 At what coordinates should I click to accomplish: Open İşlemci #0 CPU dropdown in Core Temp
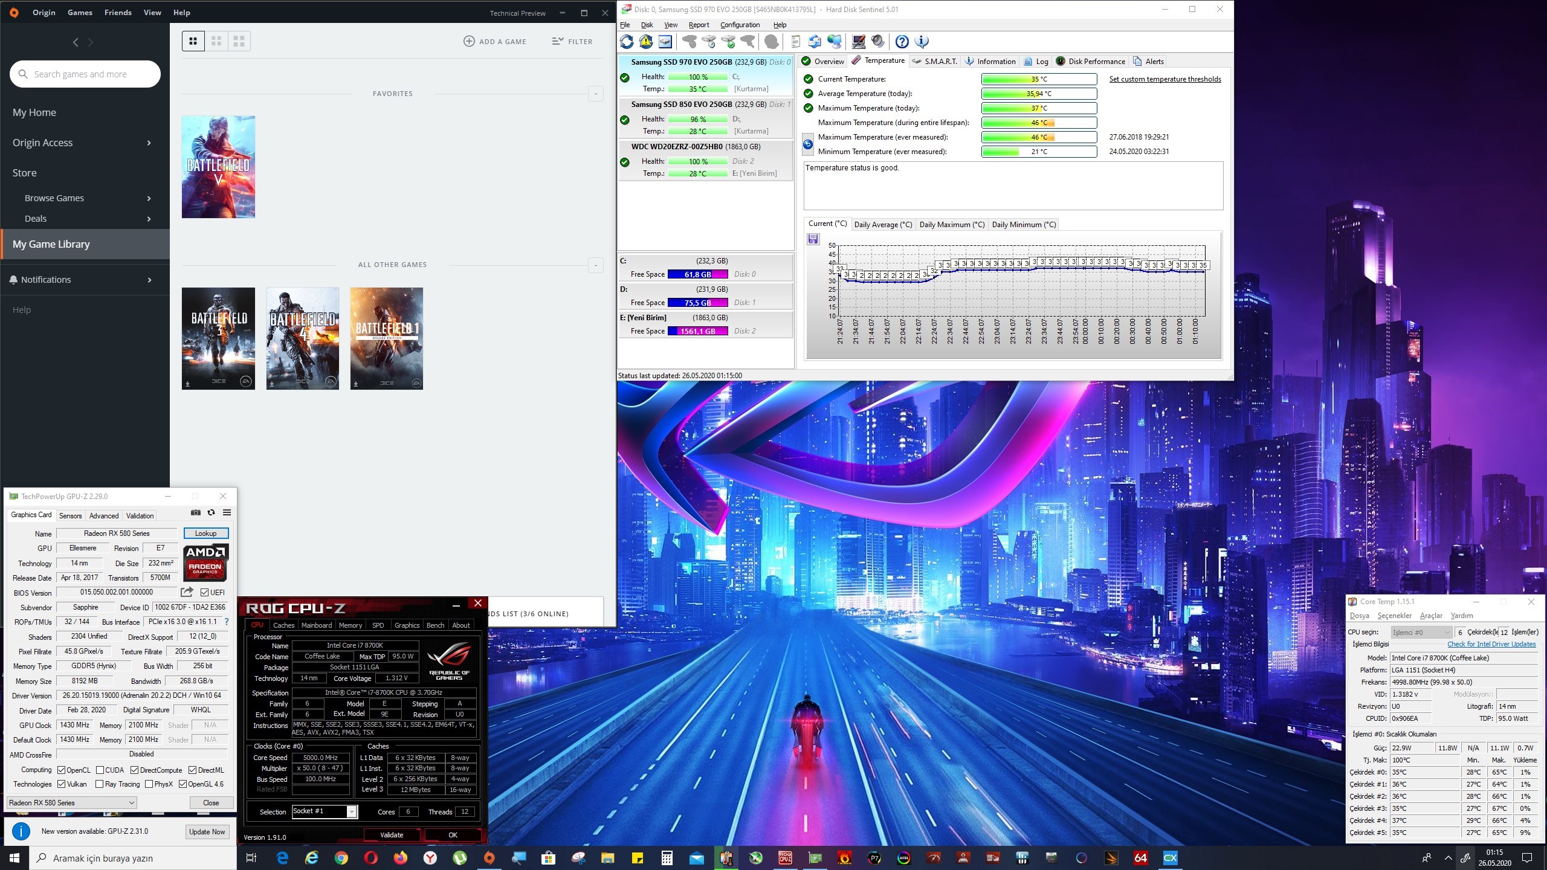1421,633
